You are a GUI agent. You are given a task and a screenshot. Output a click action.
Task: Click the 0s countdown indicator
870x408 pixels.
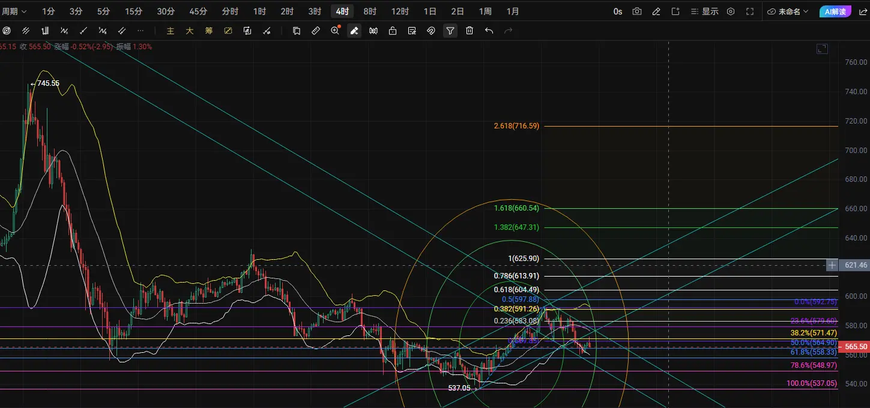618,11
